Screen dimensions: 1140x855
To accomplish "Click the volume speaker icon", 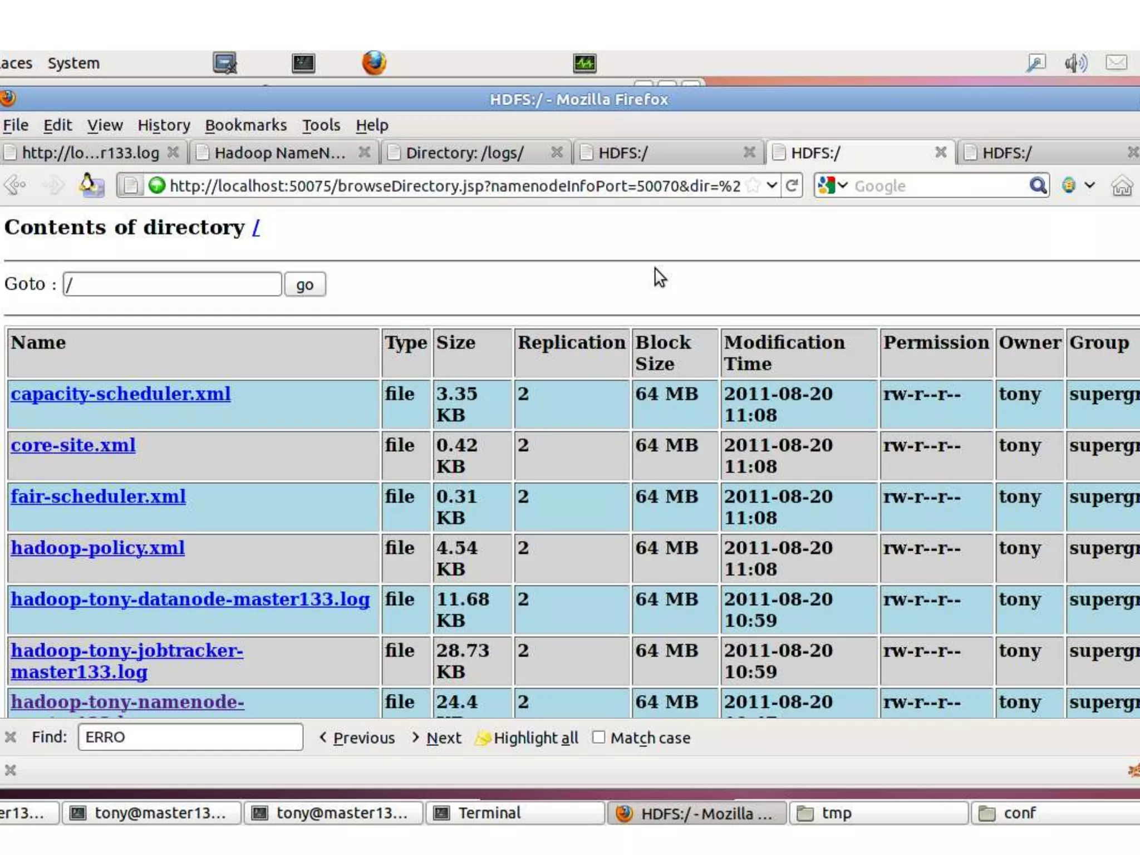I will pyautogui.click(x=1075, y=63).
